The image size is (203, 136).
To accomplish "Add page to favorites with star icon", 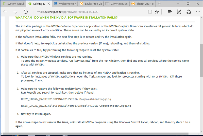I will point(157,12).
